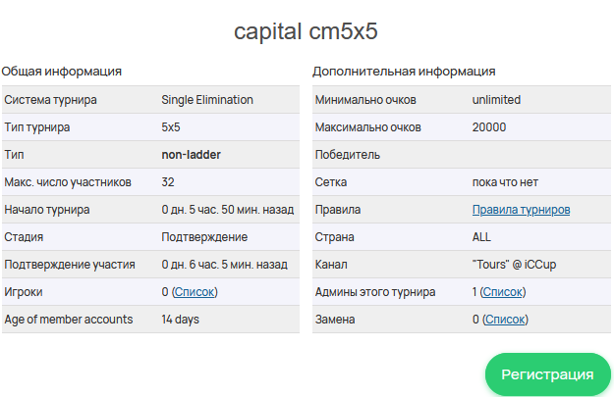Click the Тип турнира label
This screenshot has width=614, height=397.
(x=37, y=127)
